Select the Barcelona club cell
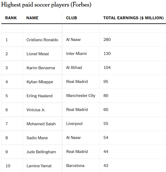Screen dimensions: 166x172 (75, 166)
